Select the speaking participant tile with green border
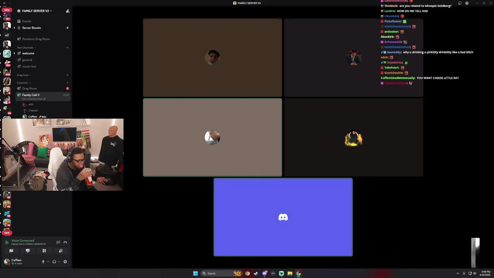 pos(212,137)
